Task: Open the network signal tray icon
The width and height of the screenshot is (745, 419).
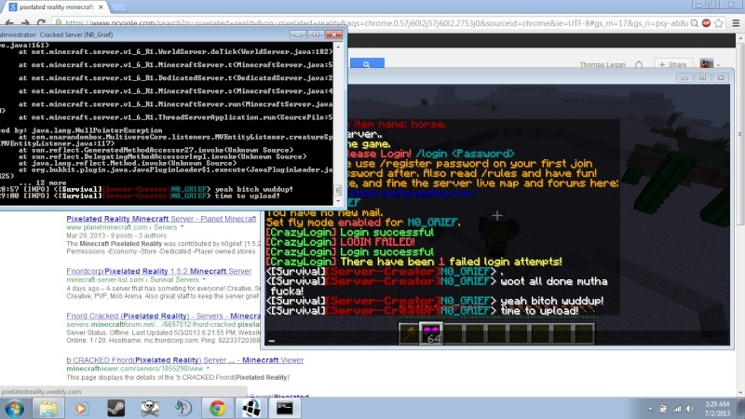Action: pyautogui.click(x=677, y=409)
